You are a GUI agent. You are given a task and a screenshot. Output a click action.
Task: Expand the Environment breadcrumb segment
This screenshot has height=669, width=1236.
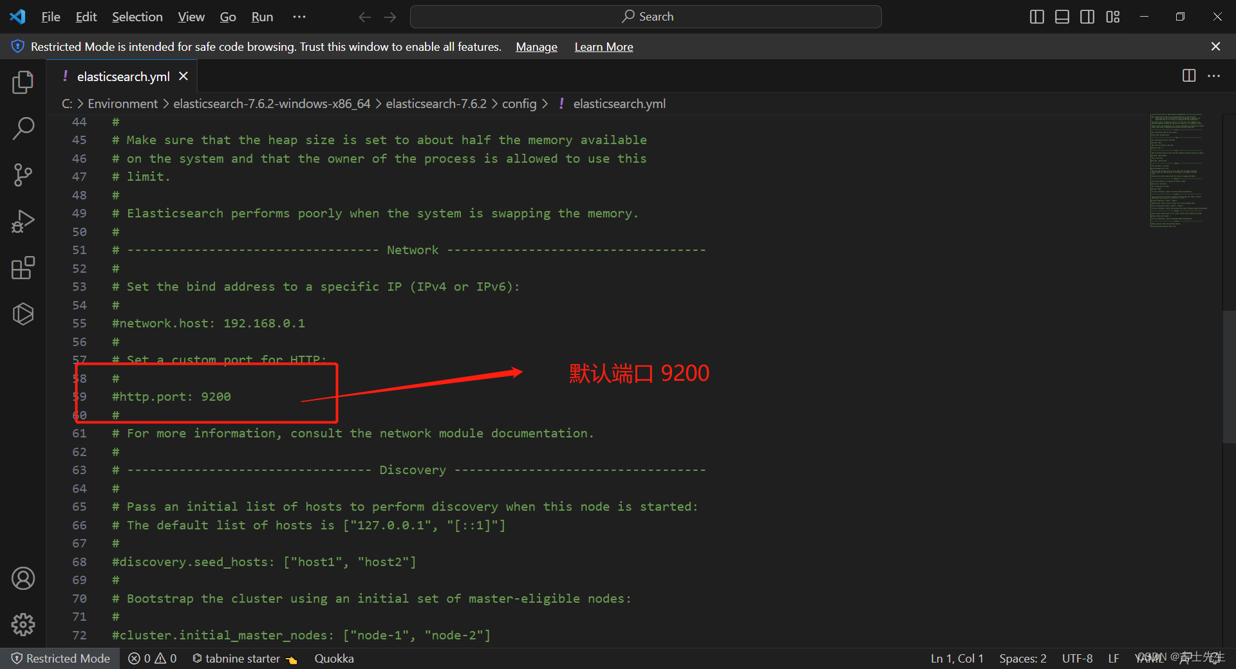(x=122, y=104)
